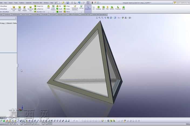190x126 pixels.
Task: Click the New document icon
Action: 59,3
